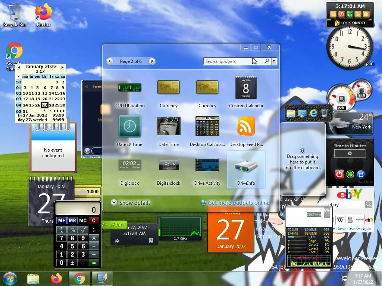
Task: Click the calculator MR button
Action: tap(72, 220)
